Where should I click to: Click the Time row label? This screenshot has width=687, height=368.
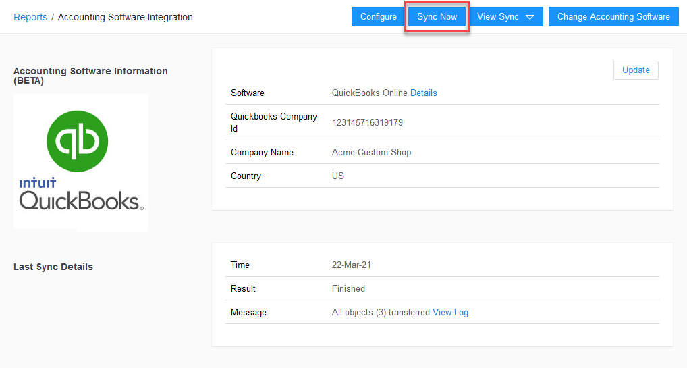point(240,265)
